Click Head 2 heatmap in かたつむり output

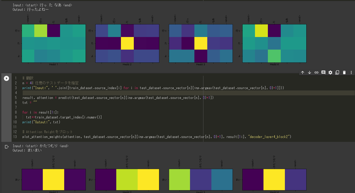coord(127,180)
